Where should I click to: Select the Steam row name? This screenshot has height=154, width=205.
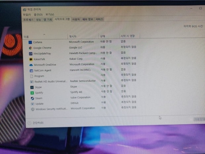39,98
